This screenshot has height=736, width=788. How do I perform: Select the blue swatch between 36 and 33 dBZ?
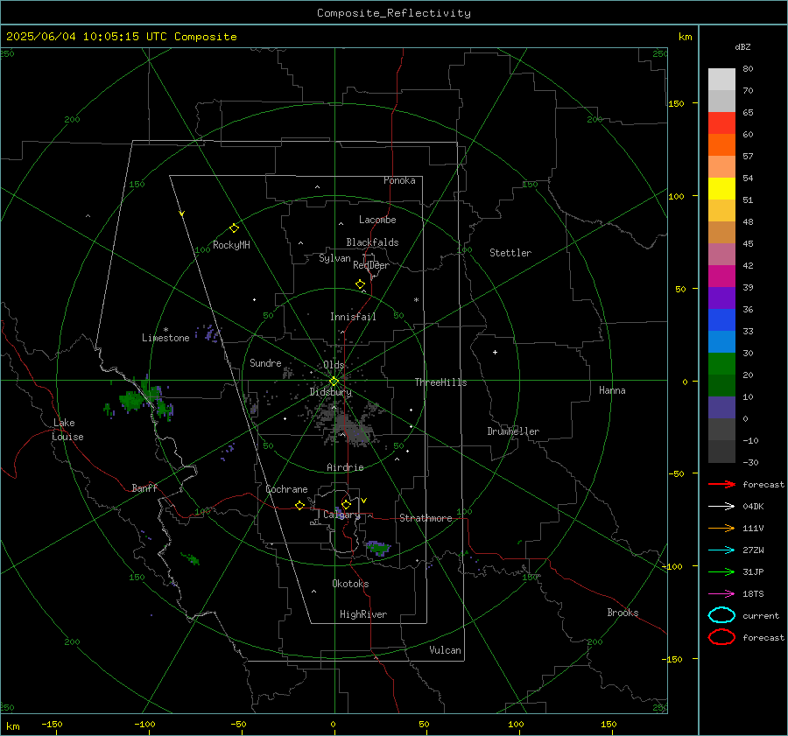pyautogui.click(x=721, y=320)
